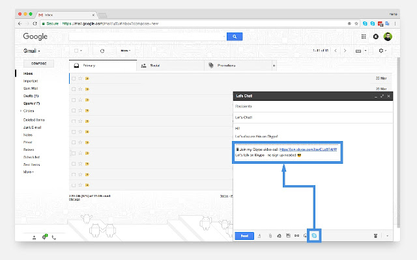
Task: Open the Gmail product switcher dropdown
Action: (x=32, y=51)
